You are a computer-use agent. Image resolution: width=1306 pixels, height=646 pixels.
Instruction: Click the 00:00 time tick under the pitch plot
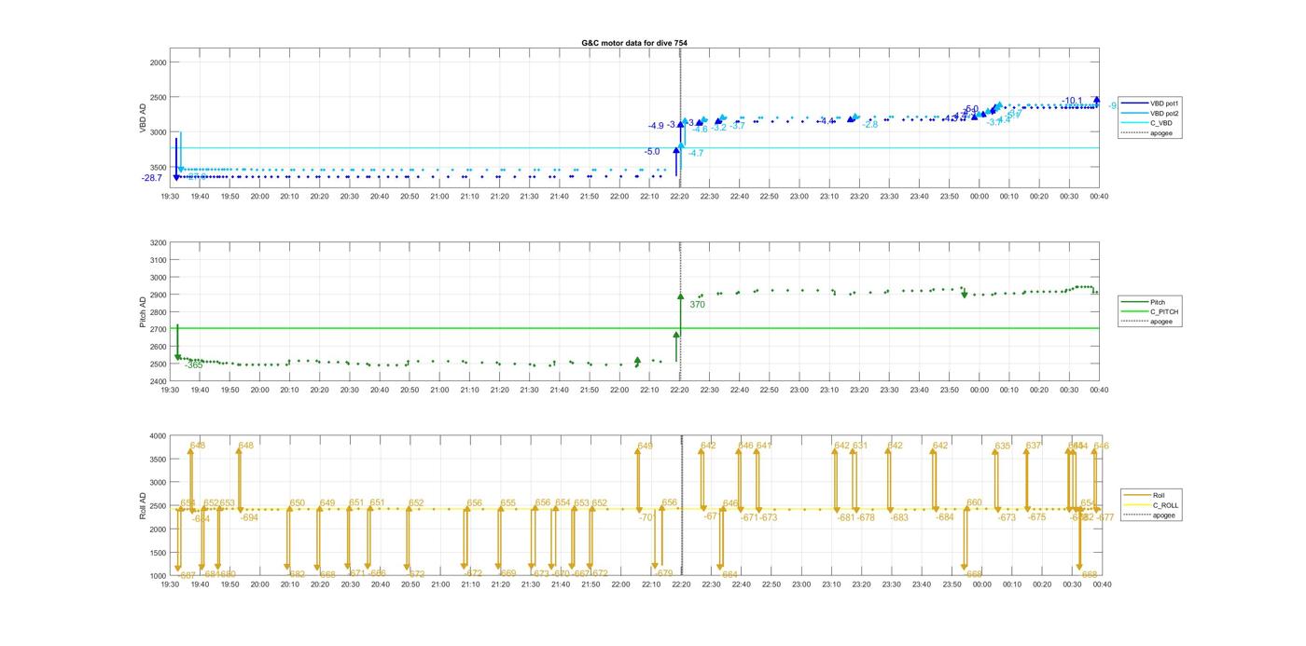(979, 391)
